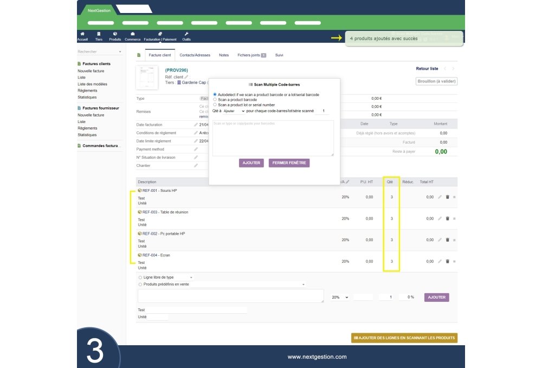Image resolution: width=542 pixels, height=368 pixels.
Task: Click 'Ajouter des lignes en scannant les produits'
Action: point(404,338)
